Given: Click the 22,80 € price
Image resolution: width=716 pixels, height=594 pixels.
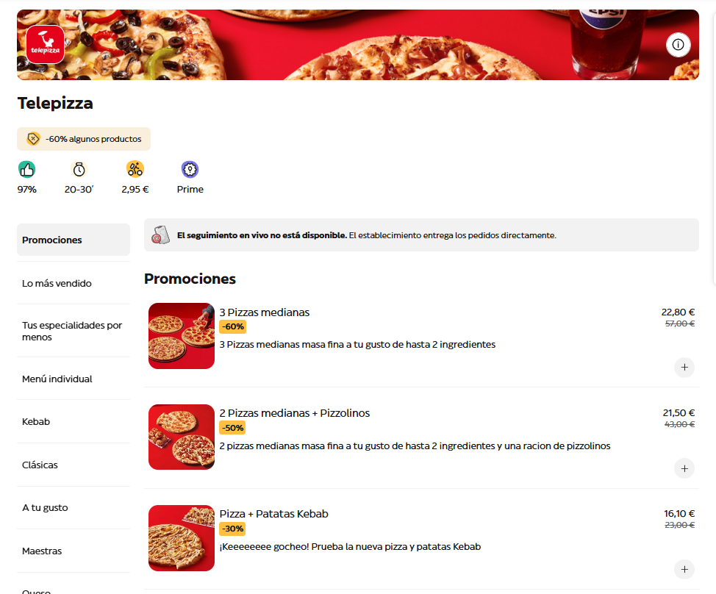Looking at the screenshot, I should coord(678,312).
